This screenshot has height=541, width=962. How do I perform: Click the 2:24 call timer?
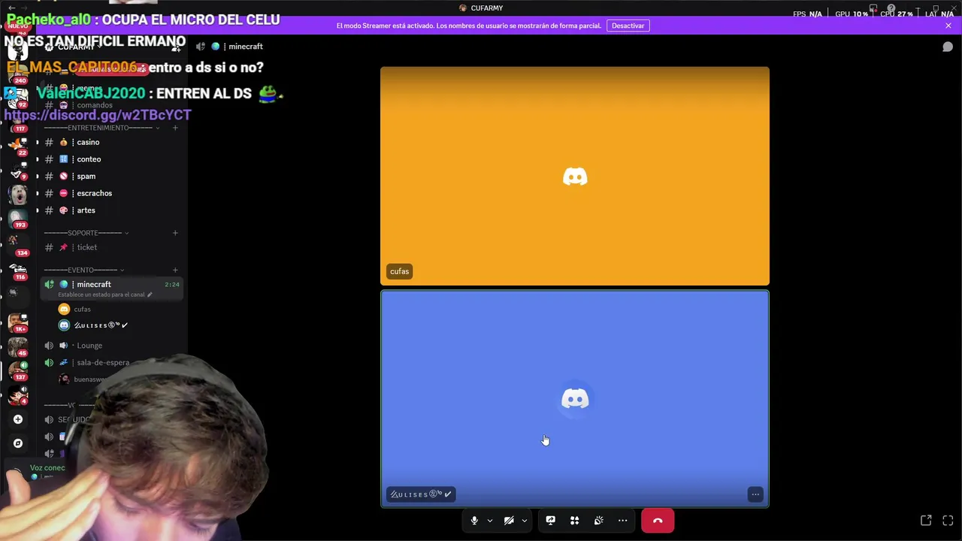pos(172,285)
